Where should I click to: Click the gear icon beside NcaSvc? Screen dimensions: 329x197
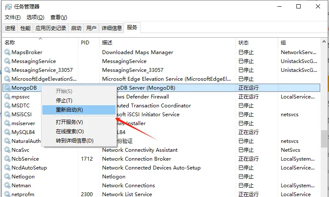[7, 150]
